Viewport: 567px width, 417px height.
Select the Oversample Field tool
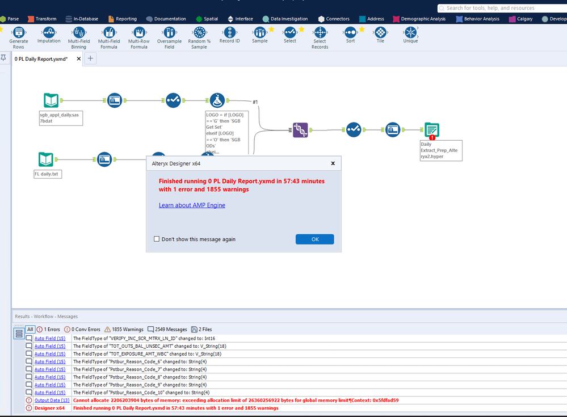pos(169,37)
